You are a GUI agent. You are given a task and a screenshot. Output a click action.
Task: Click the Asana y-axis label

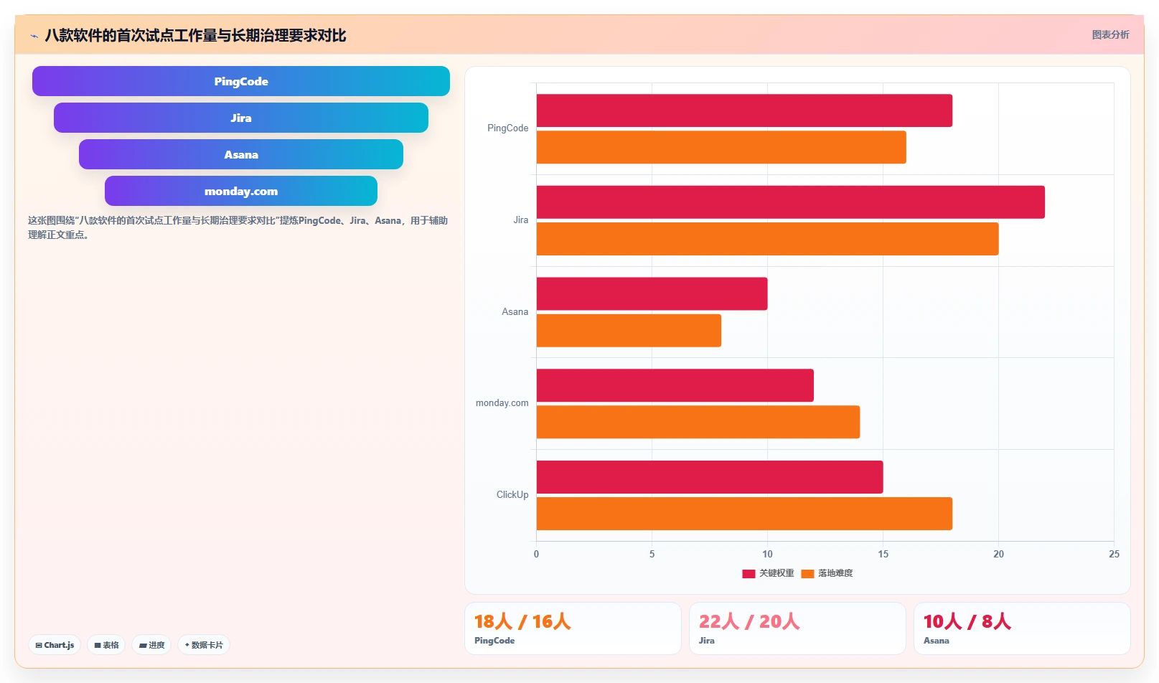click(x=515, y=312)
